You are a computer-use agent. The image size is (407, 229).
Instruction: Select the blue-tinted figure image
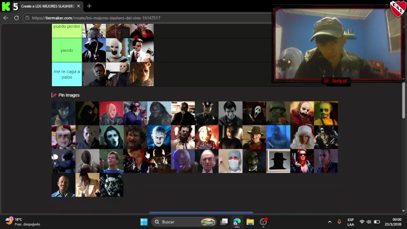[278, 137]
